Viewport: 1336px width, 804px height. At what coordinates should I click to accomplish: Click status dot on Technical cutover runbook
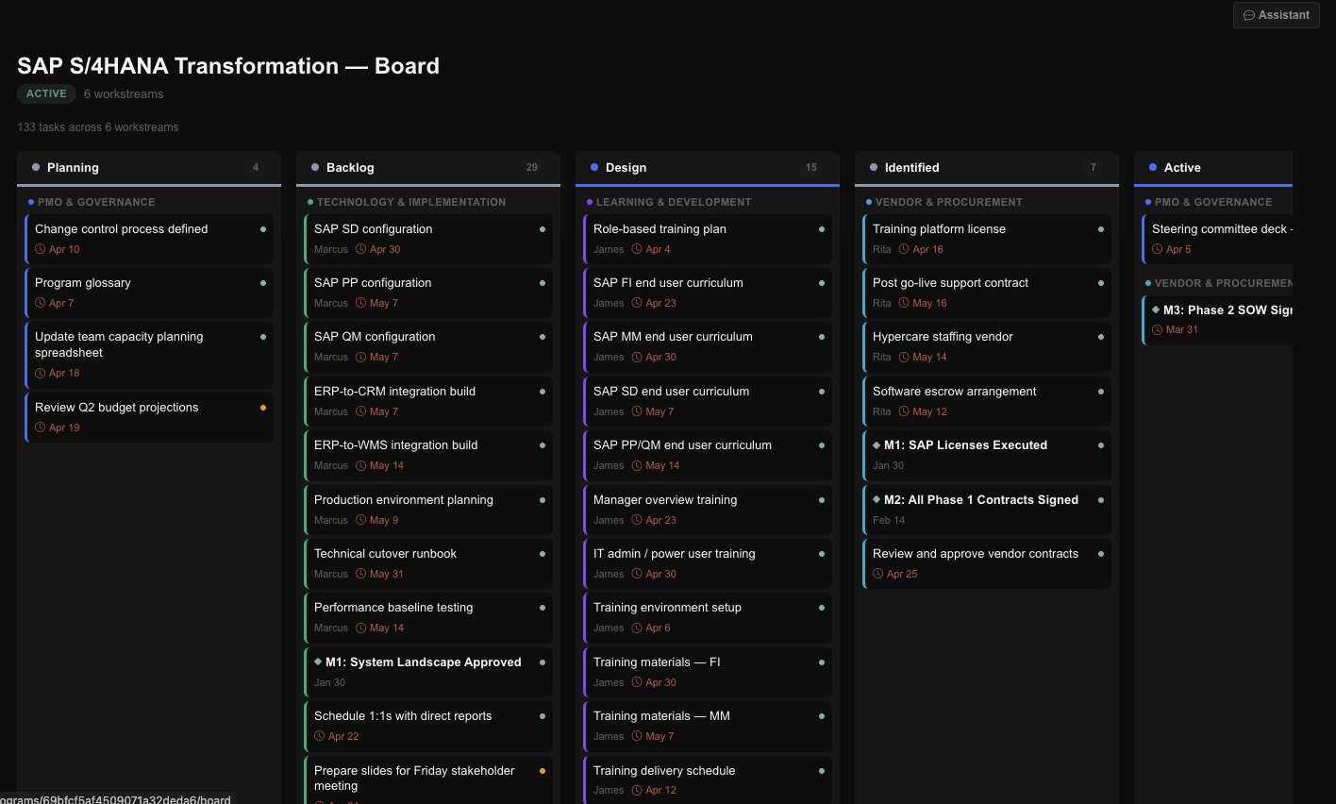(543, 554)
